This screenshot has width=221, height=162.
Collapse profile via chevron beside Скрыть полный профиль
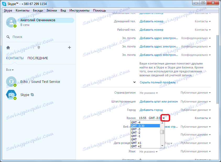tap(134, 82)
